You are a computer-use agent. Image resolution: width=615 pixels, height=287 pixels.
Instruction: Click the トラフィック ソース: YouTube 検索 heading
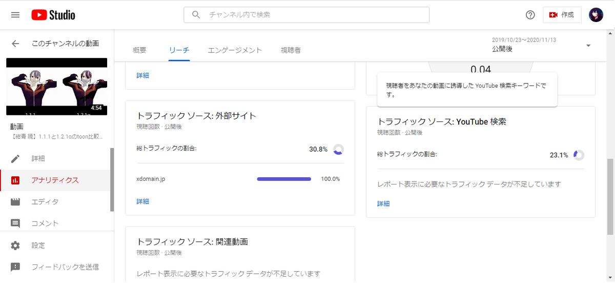pos(442,121)
